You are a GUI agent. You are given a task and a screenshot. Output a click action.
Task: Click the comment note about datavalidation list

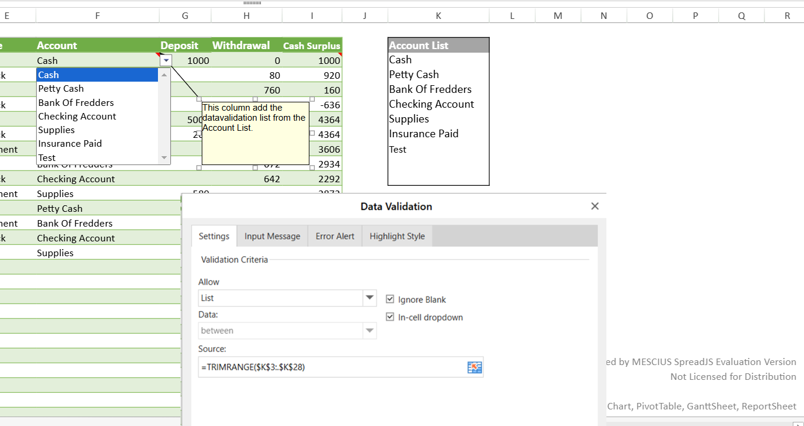tap(255, 133)
